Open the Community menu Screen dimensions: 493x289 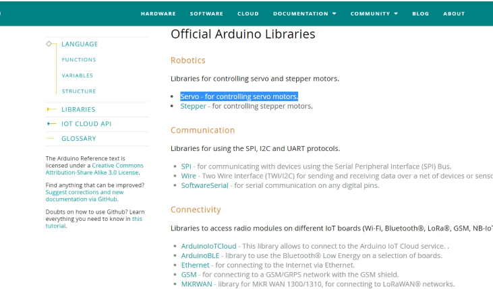[x=370, y=14]
